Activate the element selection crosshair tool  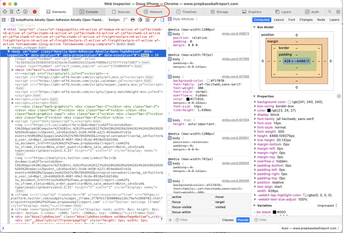coord(5,12)
